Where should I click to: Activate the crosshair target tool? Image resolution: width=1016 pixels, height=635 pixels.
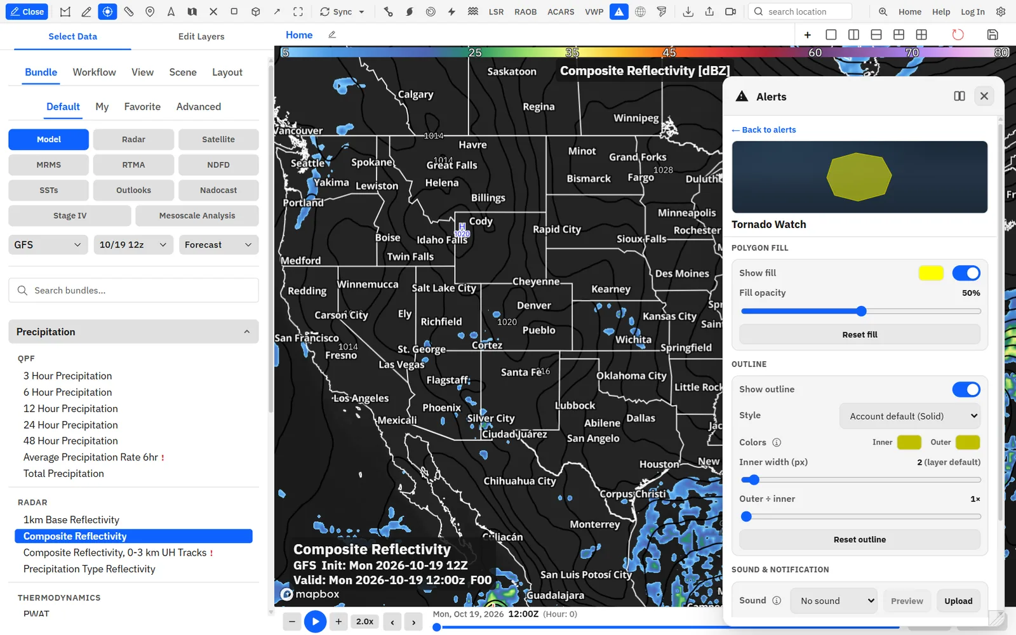pos(107,11)
